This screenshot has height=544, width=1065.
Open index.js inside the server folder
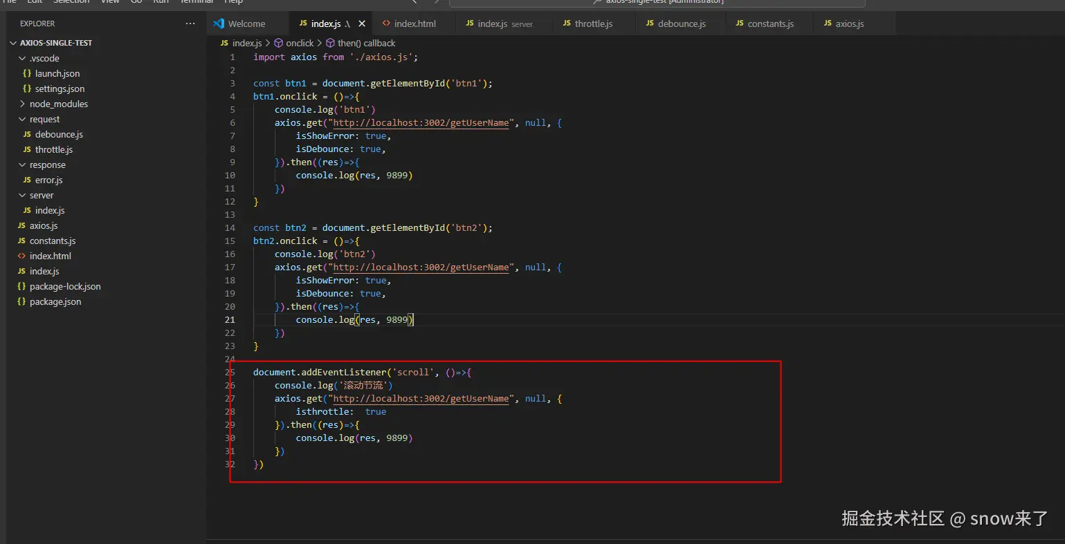50,210
